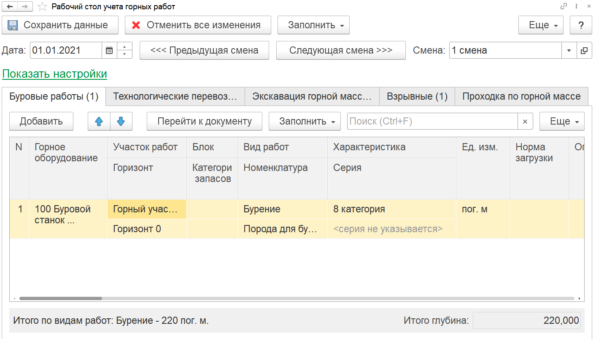Image resolution: width=596 pixels, height=339 pixels.
Task: Click the Отменить все изменения button
Action: pos(198,25)
